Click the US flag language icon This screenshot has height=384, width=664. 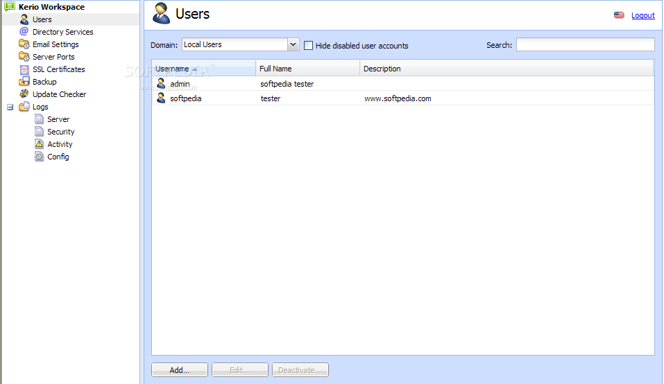point(619,15)
